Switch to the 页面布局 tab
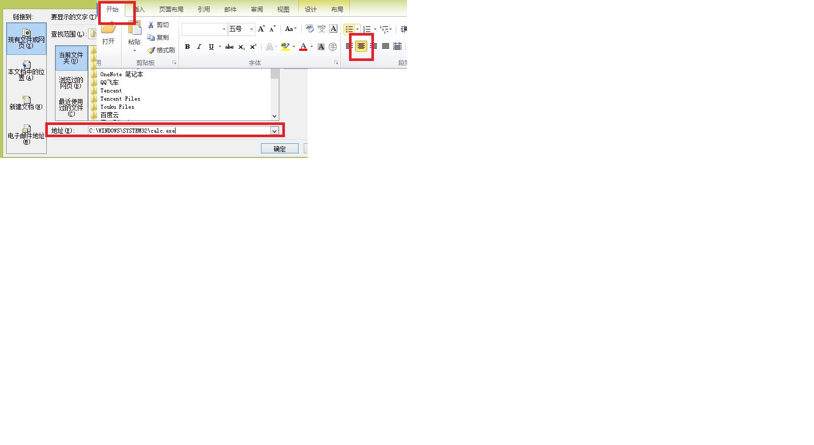This screenshot has width=814, height=445. (171, 9)
